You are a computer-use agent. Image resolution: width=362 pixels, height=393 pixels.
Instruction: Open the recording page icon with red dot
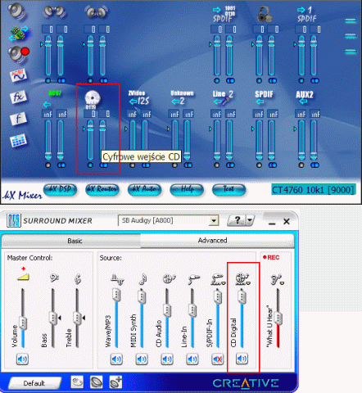[x=19, y=53]
